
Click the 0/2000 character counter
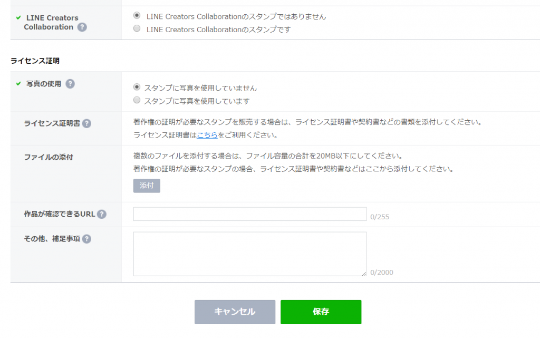[382, 273]
